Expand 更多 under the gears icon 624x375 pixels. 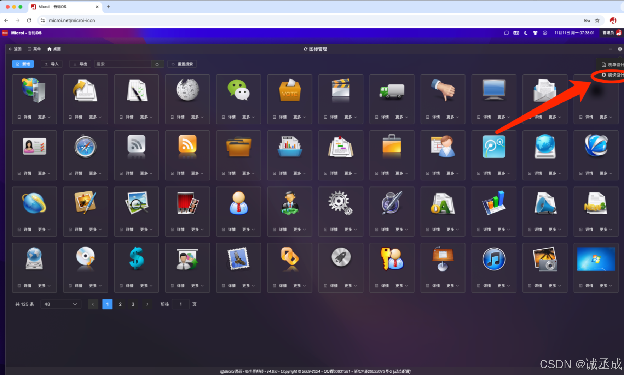coord(351,230)
